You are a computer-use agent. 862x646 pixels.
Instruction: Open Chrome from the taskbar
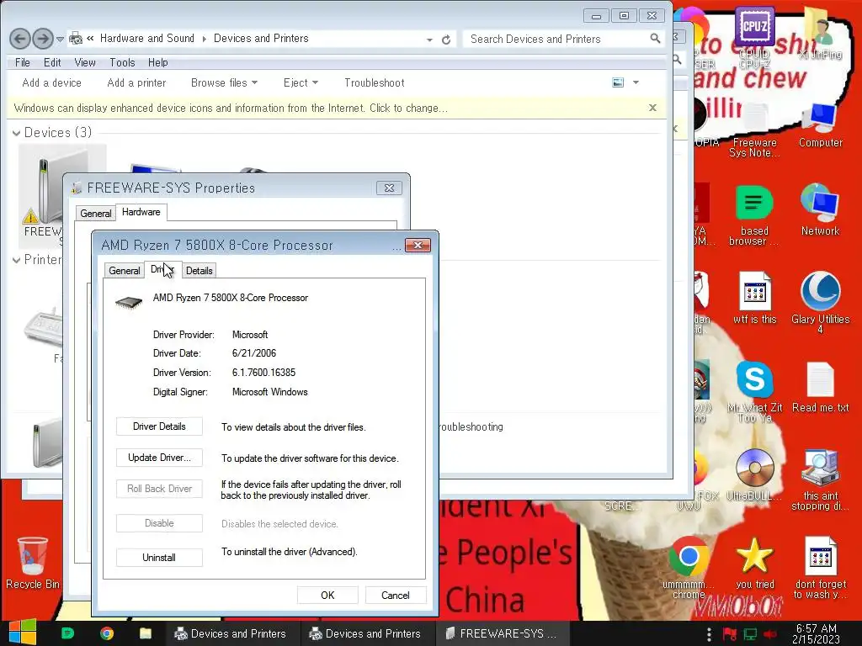pos(107,633)
